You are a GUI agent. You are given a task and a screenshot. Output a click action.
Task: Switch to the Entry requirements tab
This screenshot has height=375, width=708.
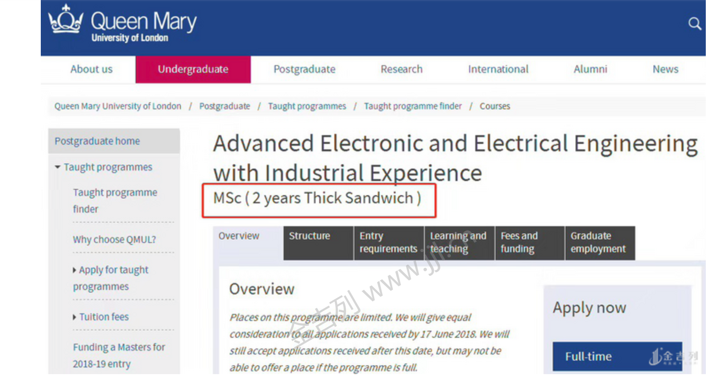coord(388,243)
